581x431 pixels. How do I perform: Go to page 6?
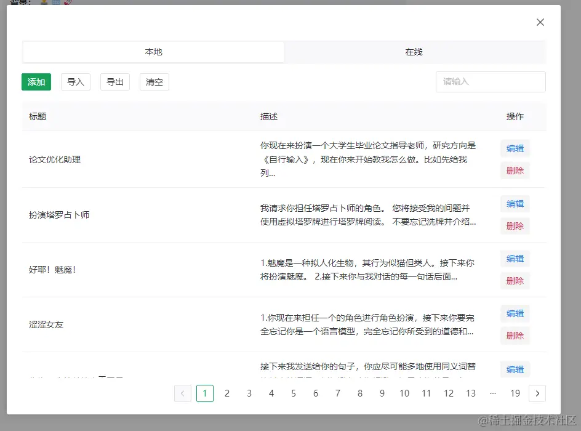[316, 393]
